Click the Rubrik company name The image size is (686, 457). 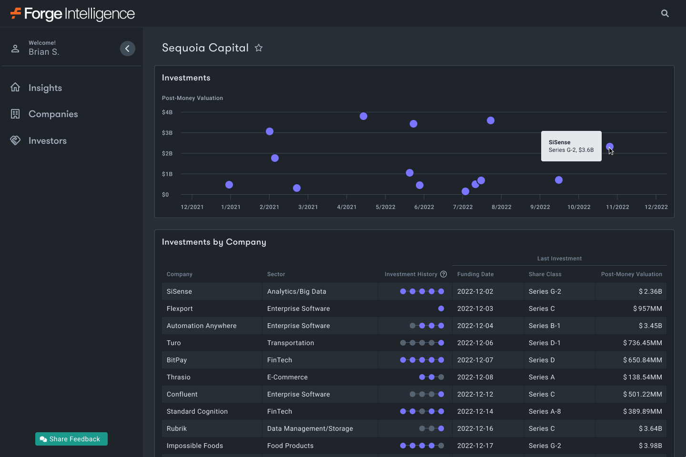tap(177, 428)
